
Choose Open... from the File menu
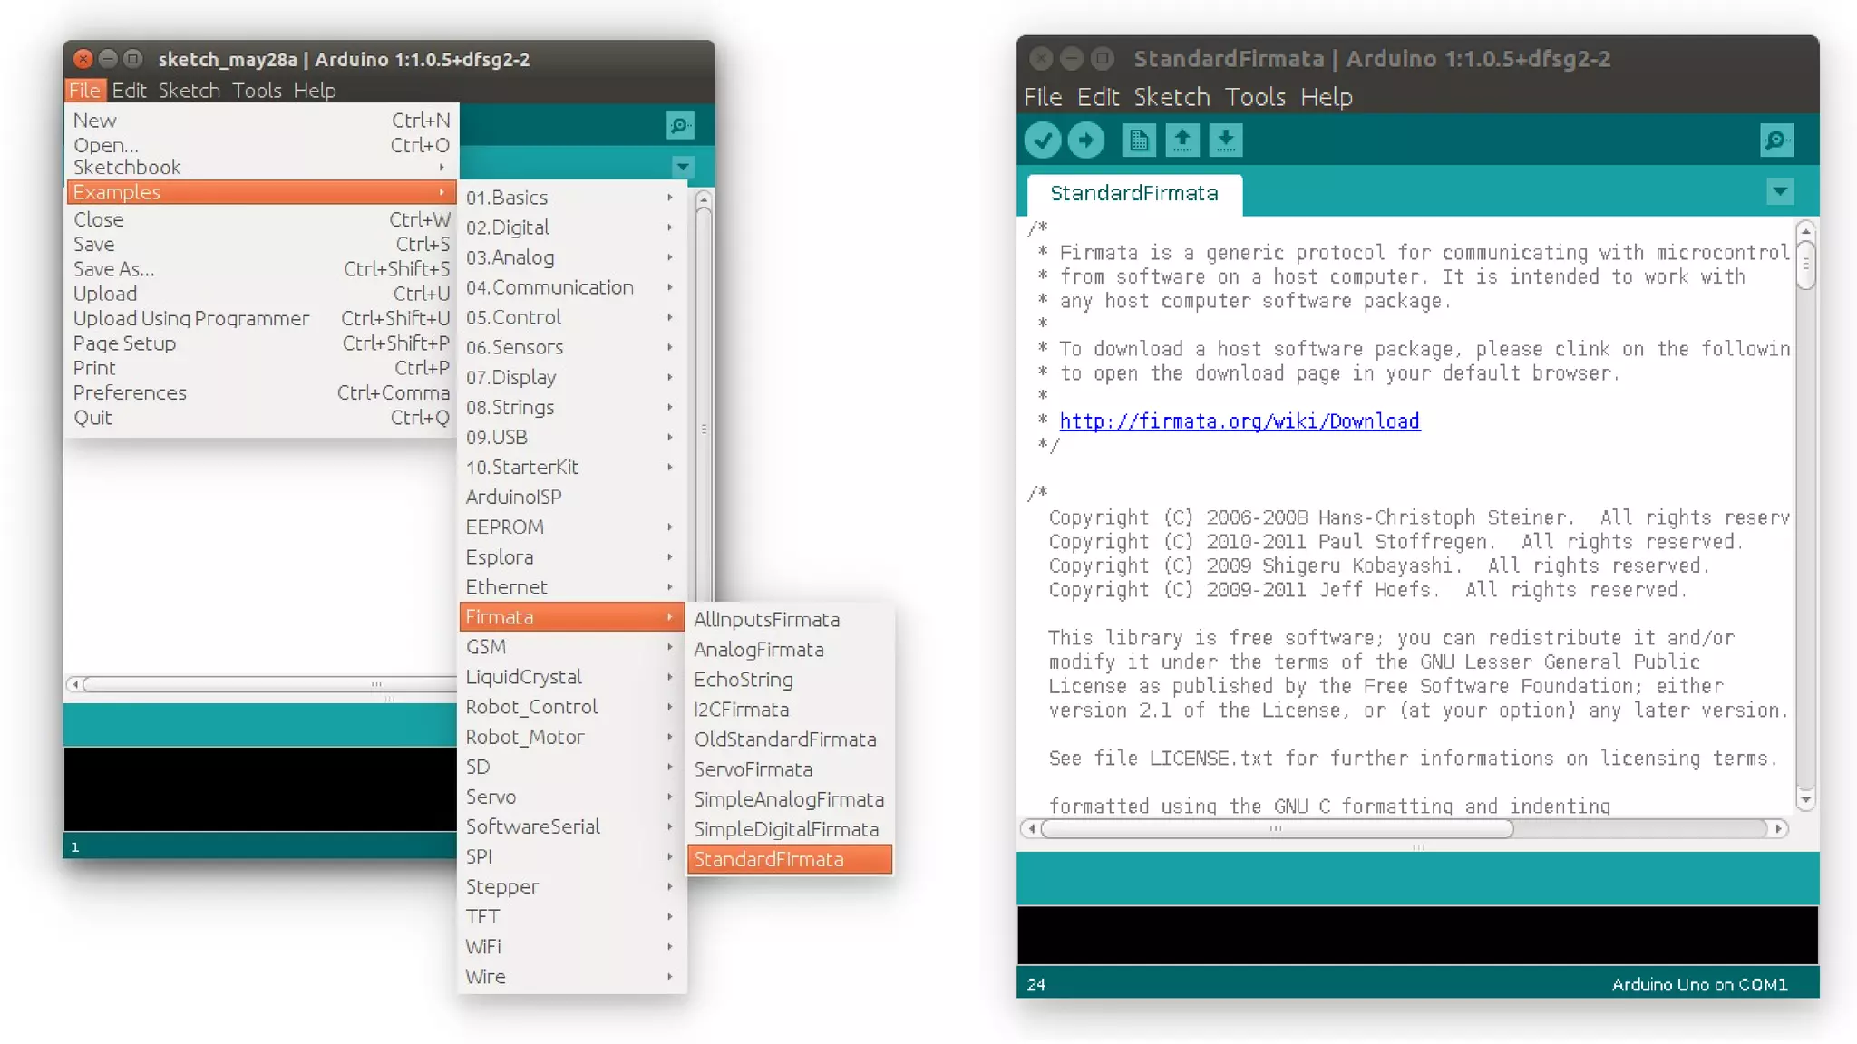pos(261,144)
